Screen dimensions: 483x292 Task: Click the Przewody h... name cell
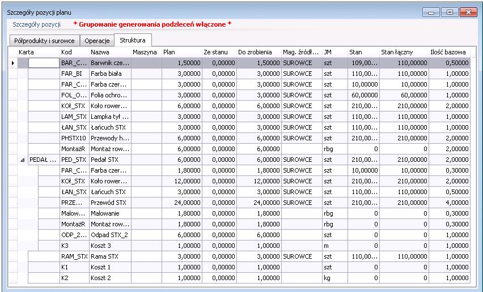111,138
